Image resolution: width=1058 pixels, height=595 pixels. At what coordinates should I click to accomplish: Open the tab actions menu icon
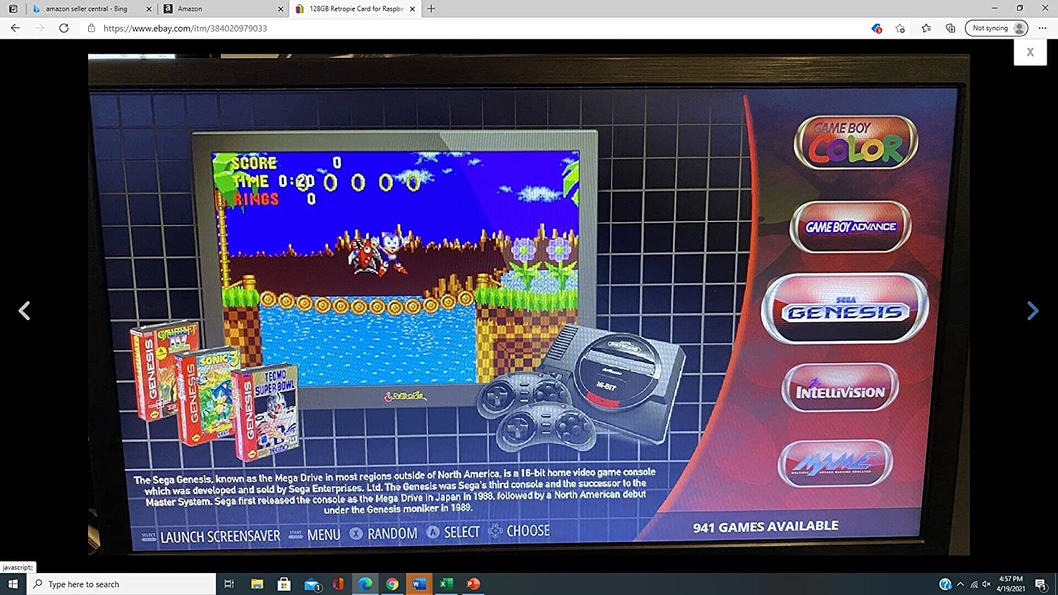click(13, 8)
